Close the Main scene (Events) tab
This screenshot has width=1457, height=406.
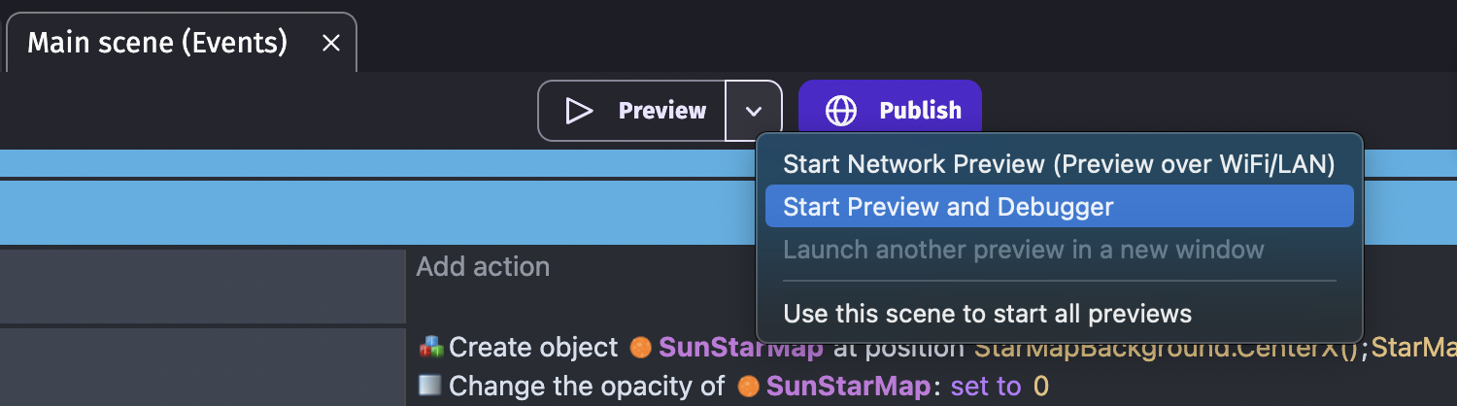tap(331, 44)
